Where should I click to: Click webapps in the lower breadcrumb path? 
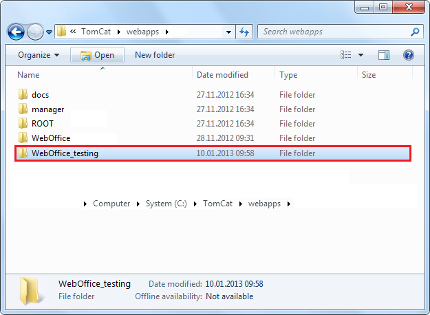click(x=264, y=204)
